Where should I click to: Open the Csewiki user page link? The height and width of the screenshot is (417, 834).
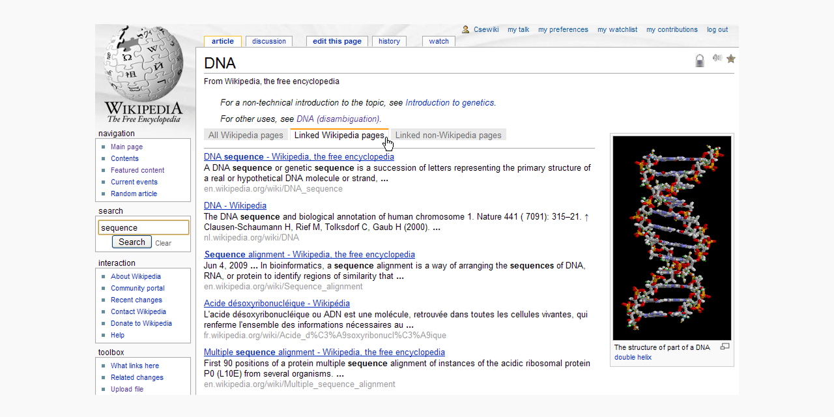(486, 29)
